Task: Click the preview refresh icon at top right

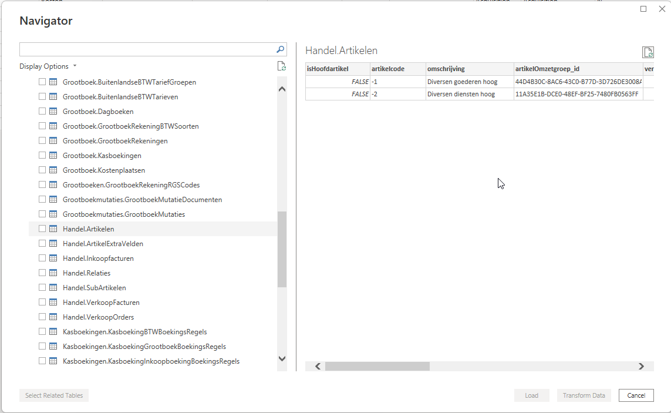Action: click(648, 52)
